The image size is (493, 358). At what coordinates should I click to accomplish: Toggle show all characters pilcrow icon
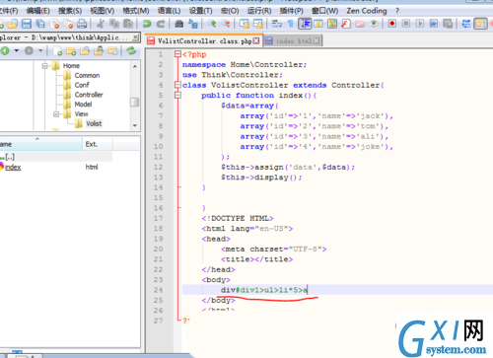point(291,24)
